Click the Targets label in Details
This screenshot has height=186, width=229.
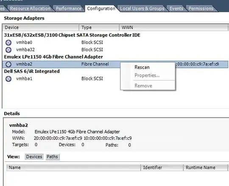tap(20, 145)
